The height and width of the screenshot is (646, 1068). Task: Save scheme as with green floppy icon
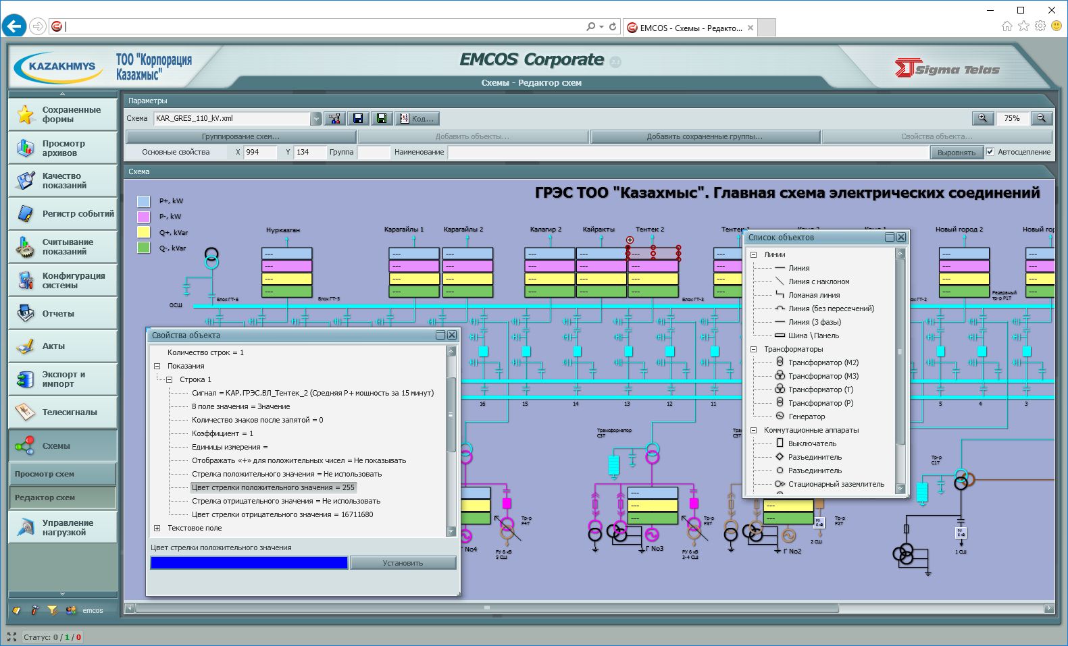[382, 118]
